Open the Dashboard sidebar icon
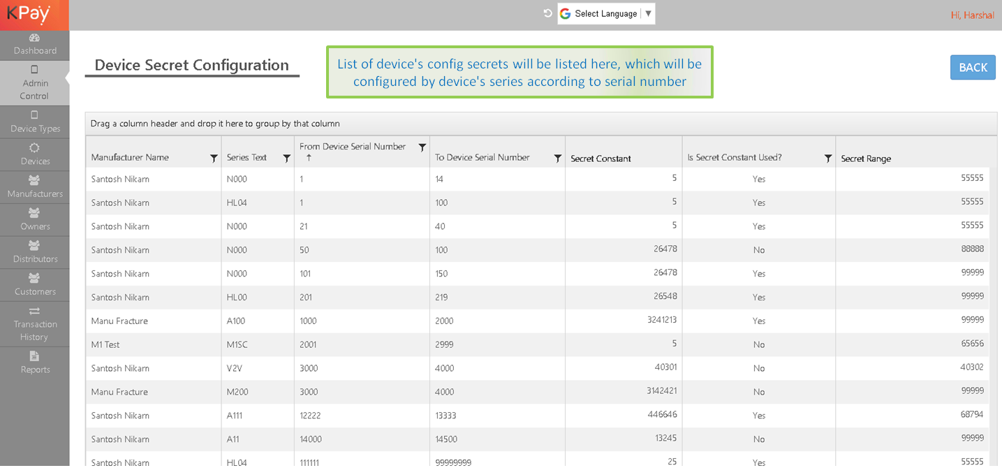The image size is (1002, 468). click(x=34, y=38)
